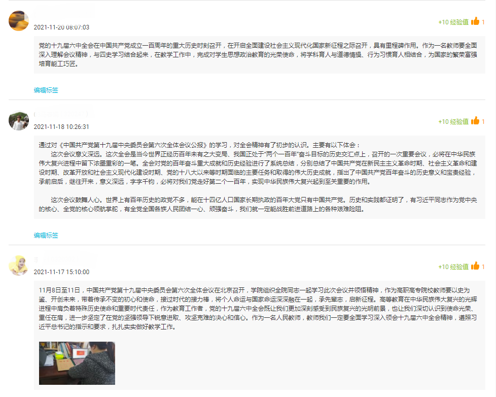Click the timestamp 2021-11-17 15:10:00

point(61,272)
